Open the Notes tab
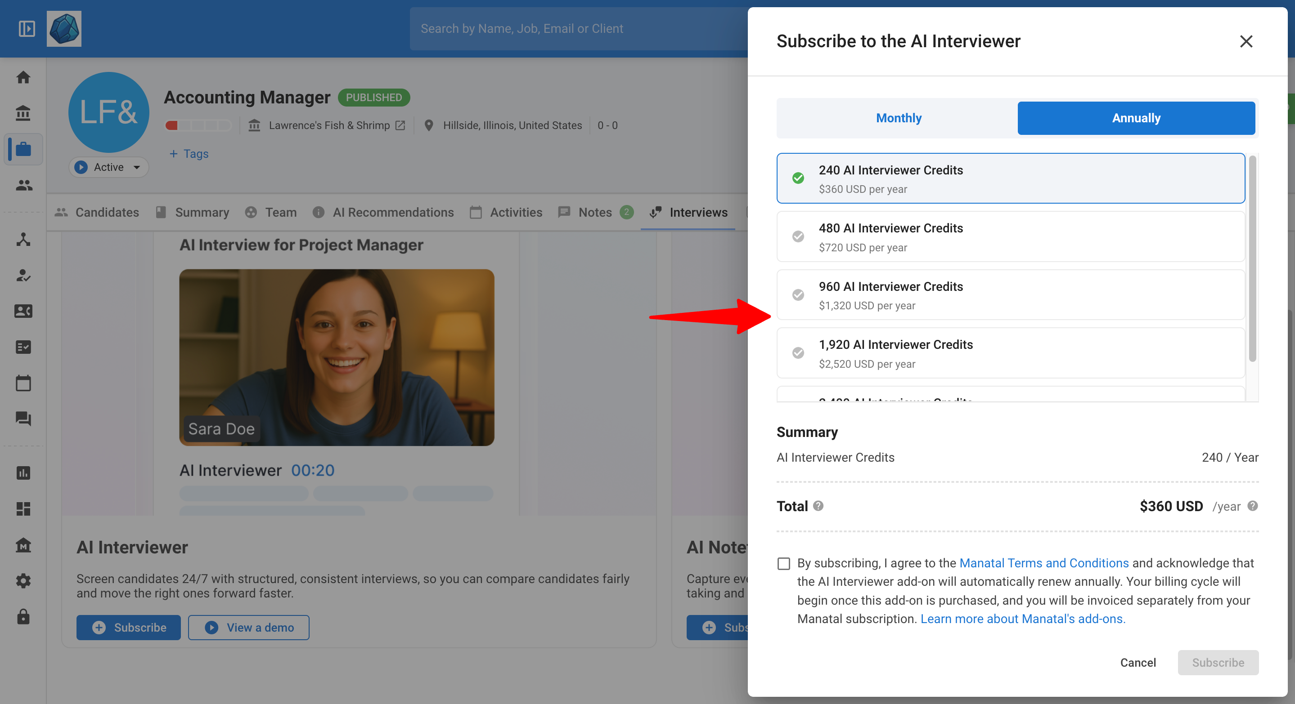 point(596,212)
